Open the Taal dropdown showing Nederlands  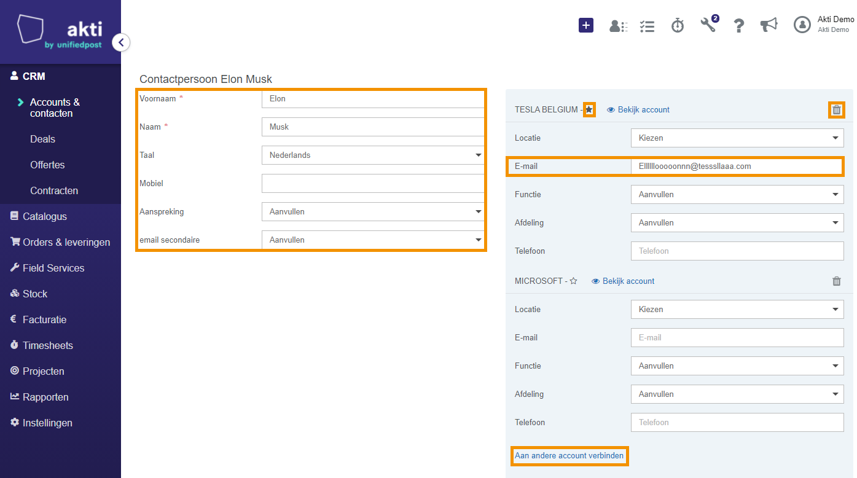pyautogui.click(x=374, y=155)
